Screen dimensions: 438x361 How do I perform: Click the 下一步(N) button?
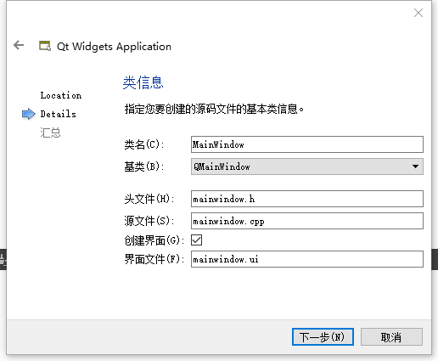[323, 337]
